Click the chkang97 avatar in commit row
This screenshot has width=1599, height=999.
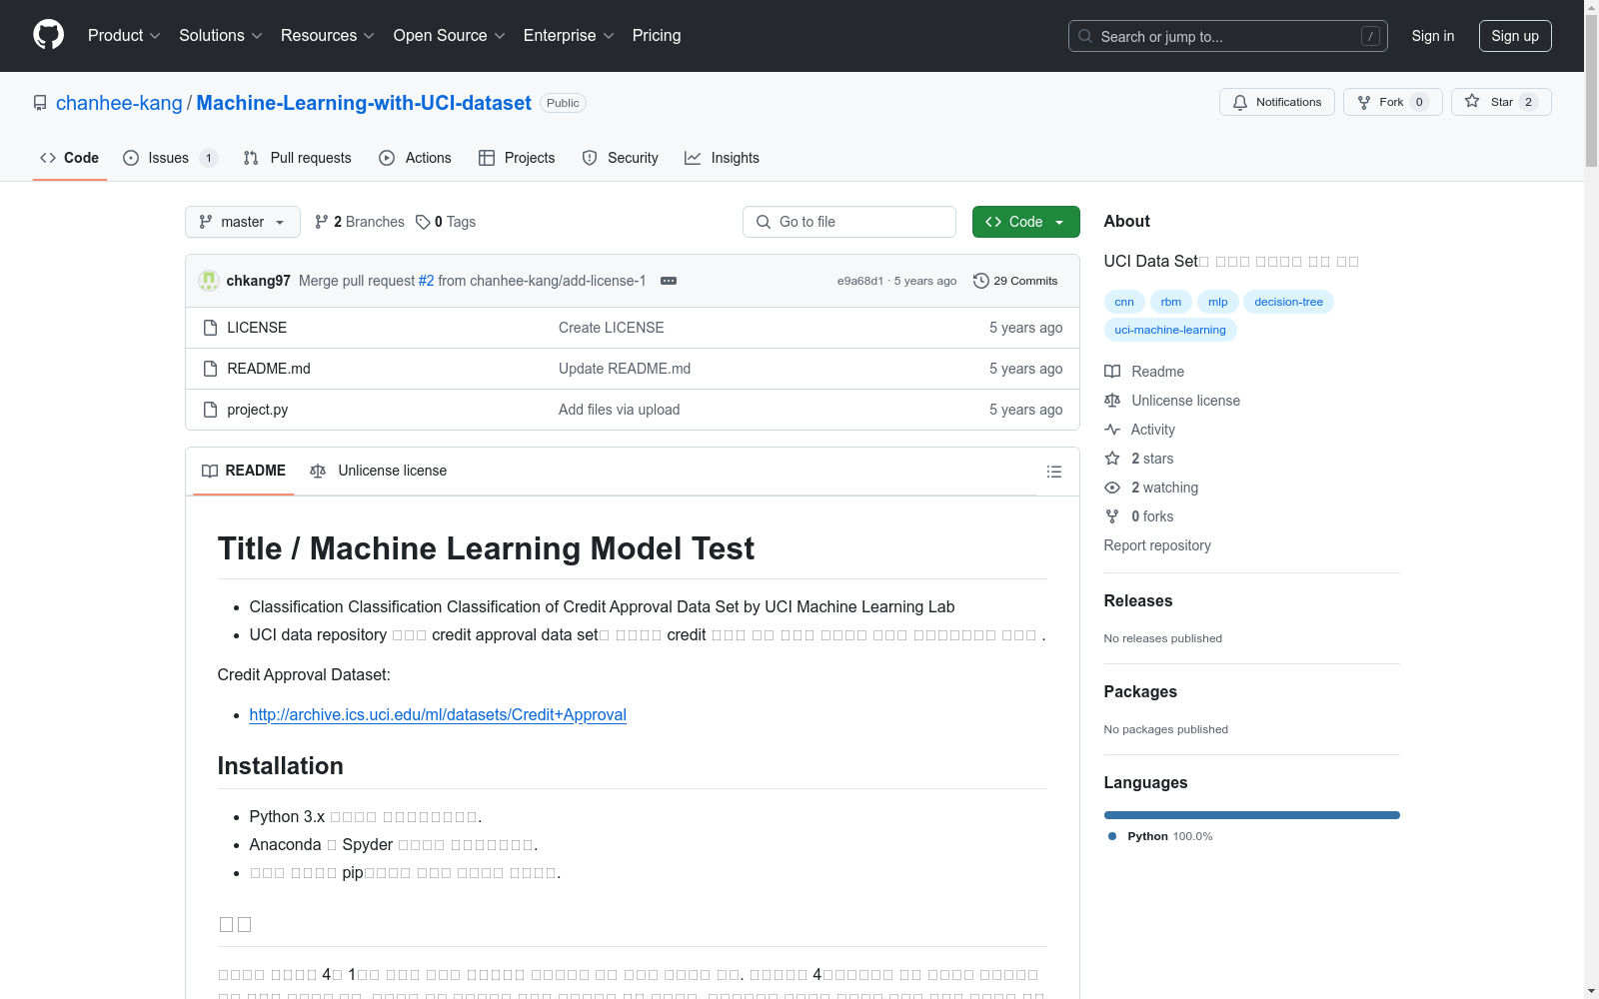(209, 281)
